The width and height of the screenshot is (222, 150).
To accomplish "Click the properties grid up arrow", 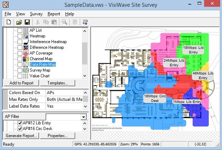I will point(85,93).
